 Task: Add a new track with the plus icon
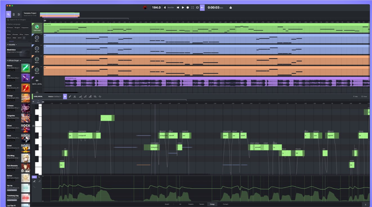pyautogui.click(x=37, y=92)
